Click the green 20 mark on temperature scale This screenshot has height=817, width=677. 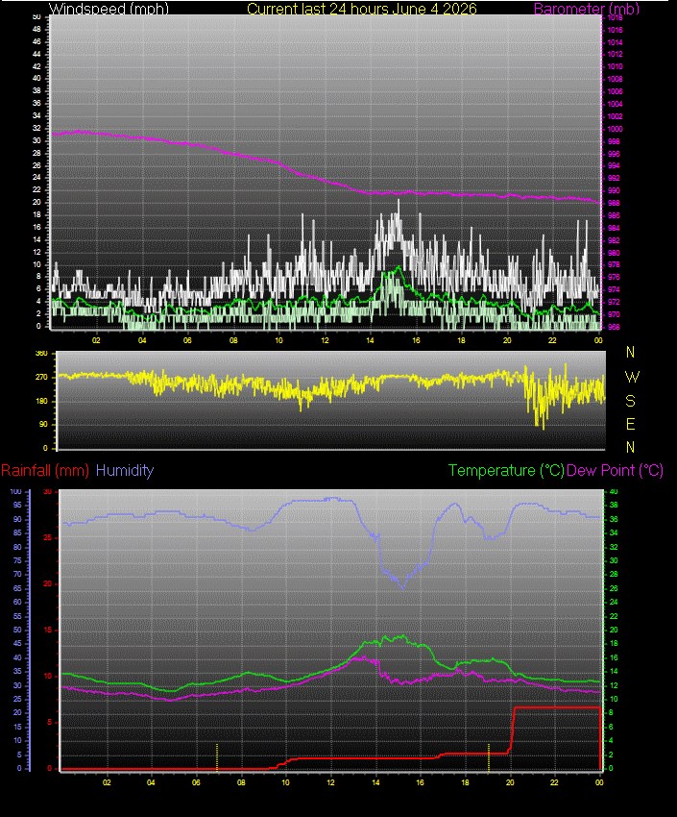click(x=614, y=630)
